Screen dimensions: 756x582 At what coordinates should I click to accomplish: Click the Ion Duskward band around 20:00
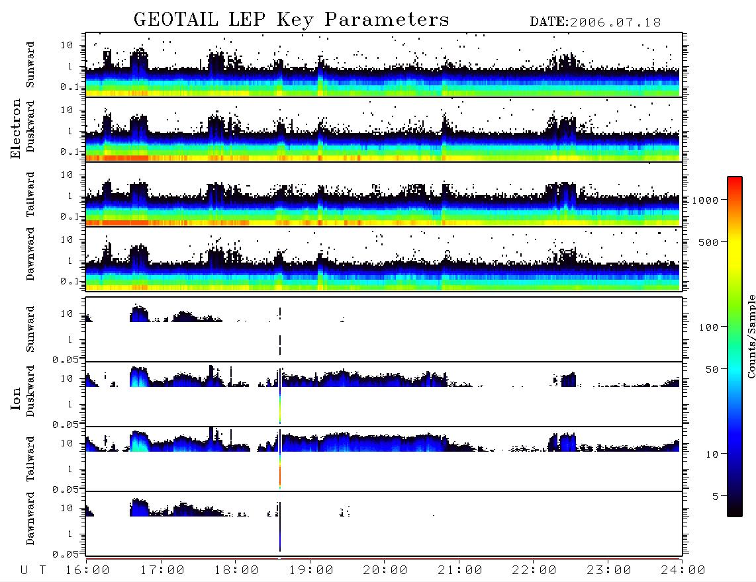pyautogui.click(x=384, y=380)
